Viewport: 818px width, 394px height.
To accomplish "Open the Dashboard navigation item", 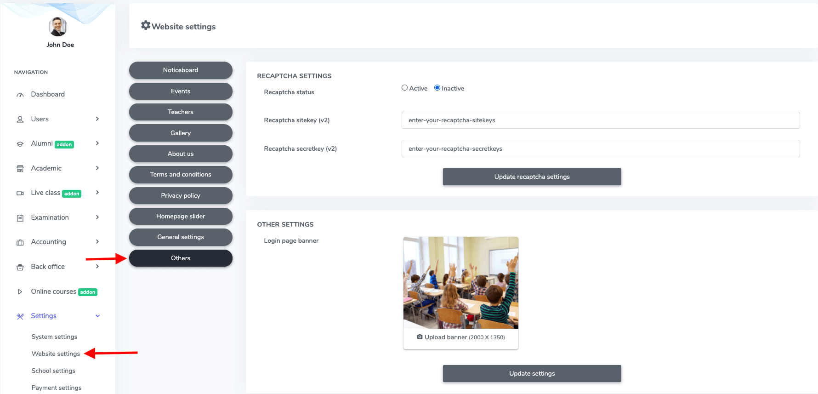I will click(x=48, y=94).
